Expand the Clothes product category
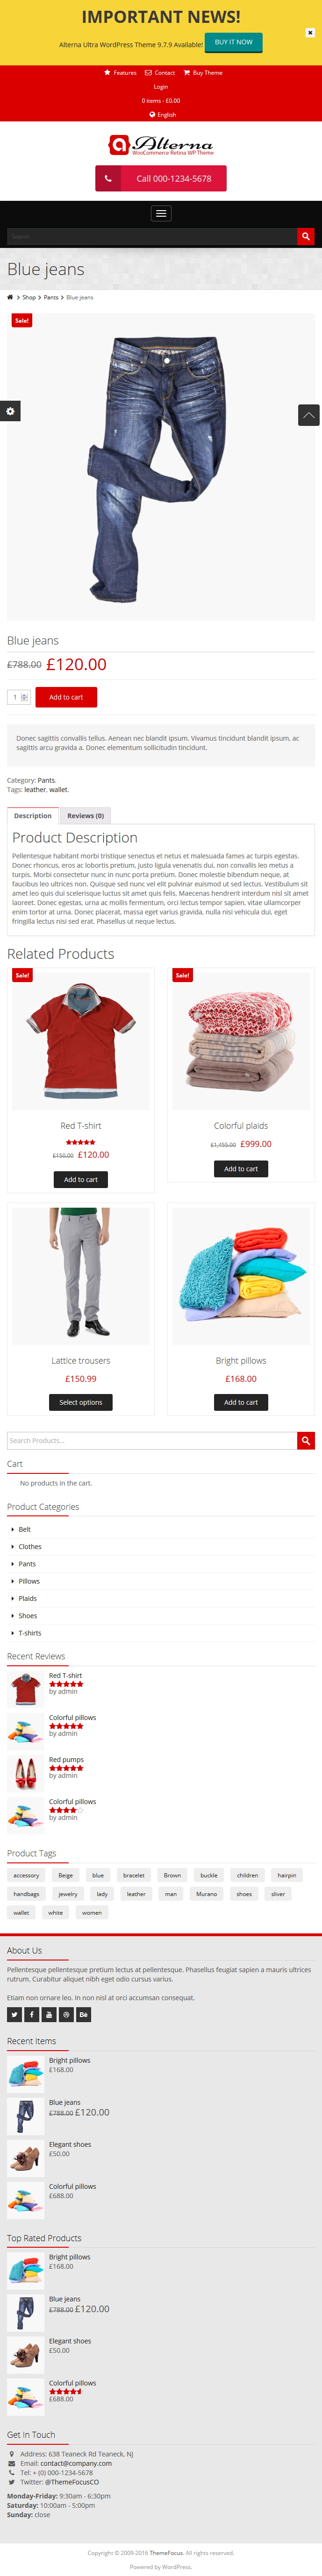This screenshot has width=322, height=2576. (30, 1546)
